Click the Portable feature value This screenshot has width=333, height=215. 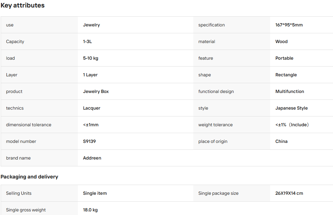[284, 58]
